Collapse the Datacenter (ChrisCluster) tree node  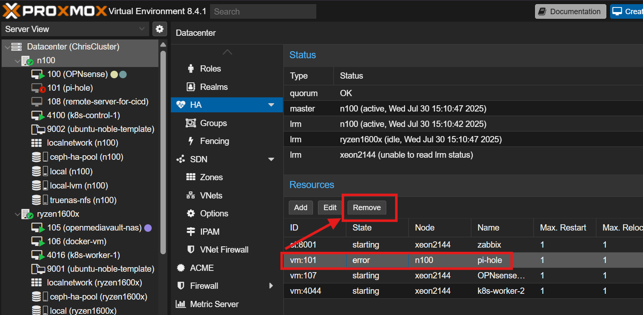coord(7,47)
